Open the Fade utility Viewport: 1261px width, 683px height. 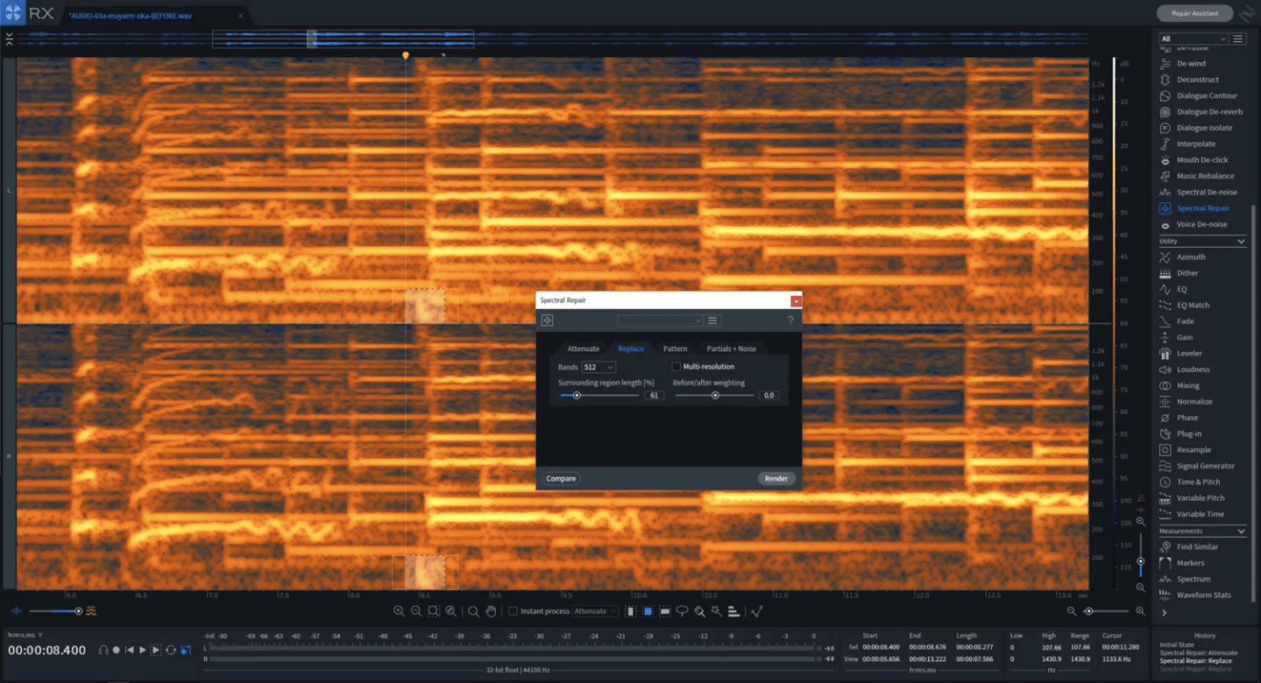click(1185, 321)
